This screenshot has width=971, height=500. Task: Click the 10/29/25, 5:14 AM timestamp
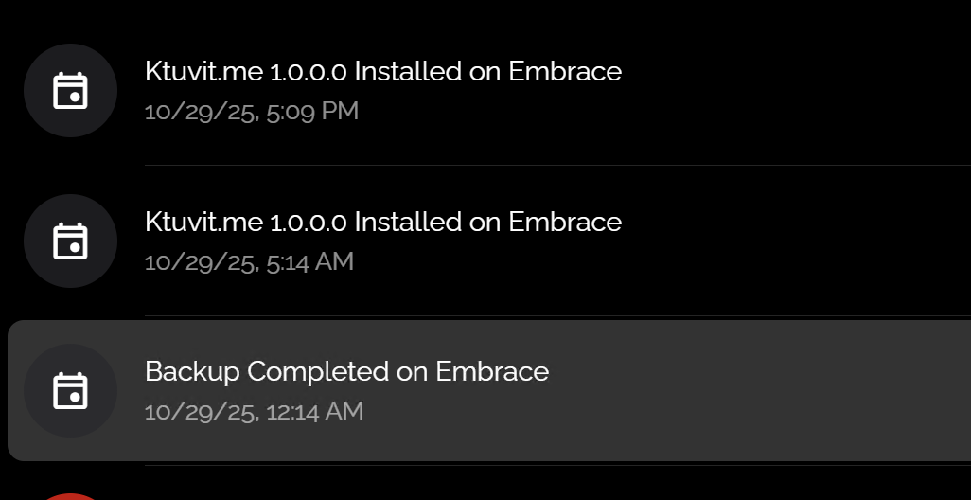249,261
